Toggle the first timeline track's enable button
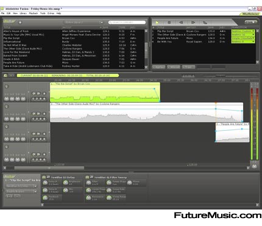262x226 pixels. point(7,86)
